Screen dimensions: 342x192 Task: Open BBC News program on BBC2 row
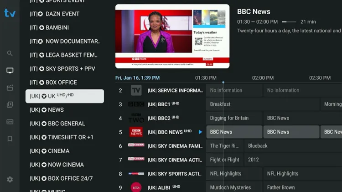click(303, 118)
